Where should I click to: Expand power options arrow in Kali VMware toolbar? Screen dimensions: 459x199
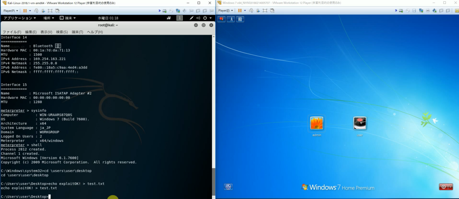[30, 11]
